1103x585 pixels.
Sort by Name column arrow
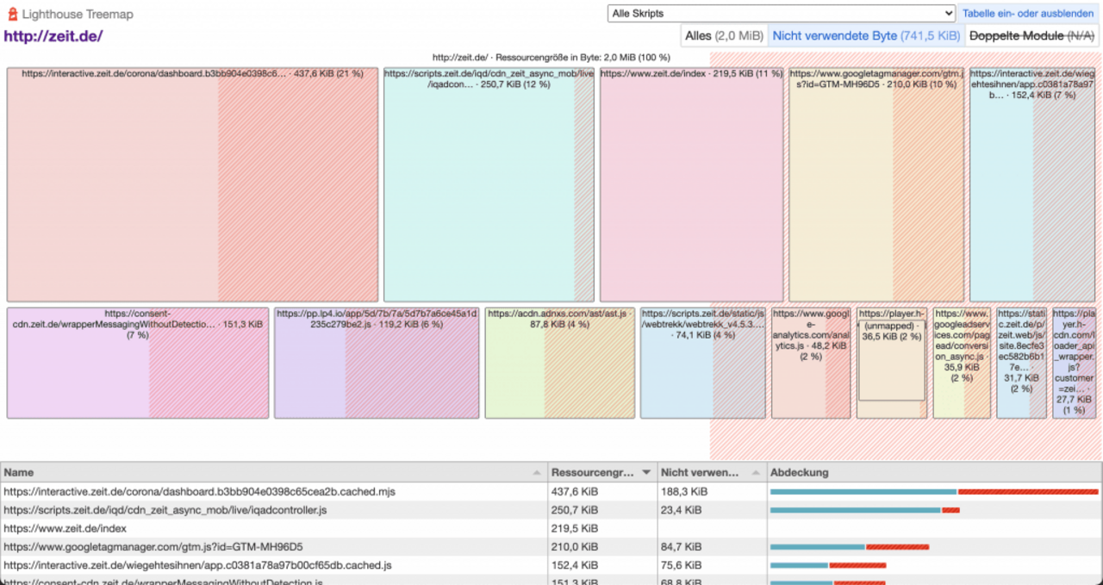(537, 472)
